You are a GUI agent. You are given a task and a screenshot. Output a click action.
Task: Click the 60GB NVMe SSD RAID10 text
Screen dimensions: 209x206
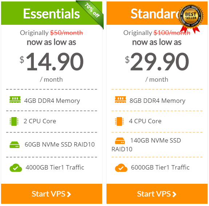coord(60,144)
